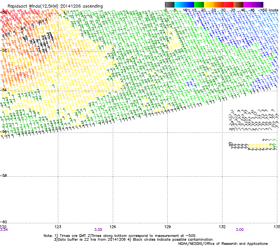Click the isolated yellow wind barb strip near 135
Image resolution: width=280 pixels, height=246 pixels.
[261, 146]
